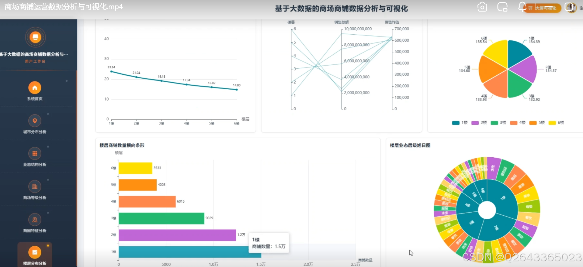Select the purple 2楼 pie slice

pos(526,69)
